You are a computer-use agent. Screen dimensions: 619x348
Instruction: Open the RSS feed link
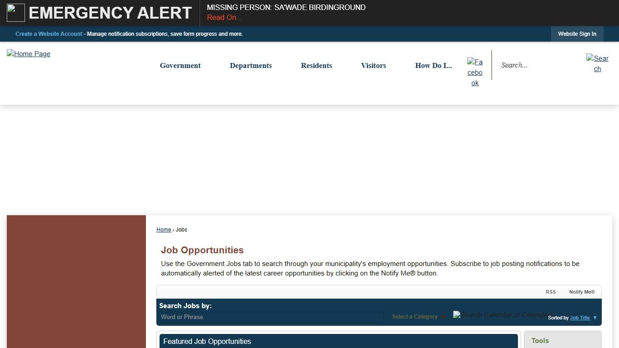(551, 292)
